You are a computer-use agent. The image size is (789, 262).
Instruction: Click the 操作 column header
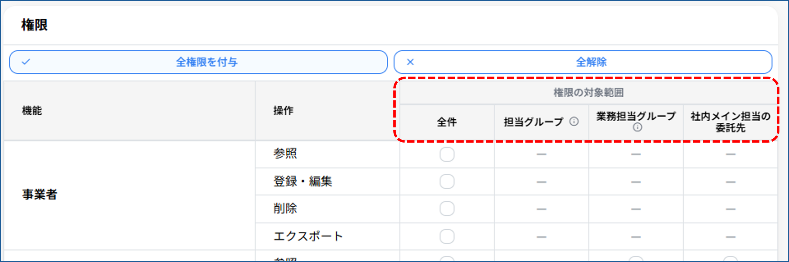coord(283,111)
